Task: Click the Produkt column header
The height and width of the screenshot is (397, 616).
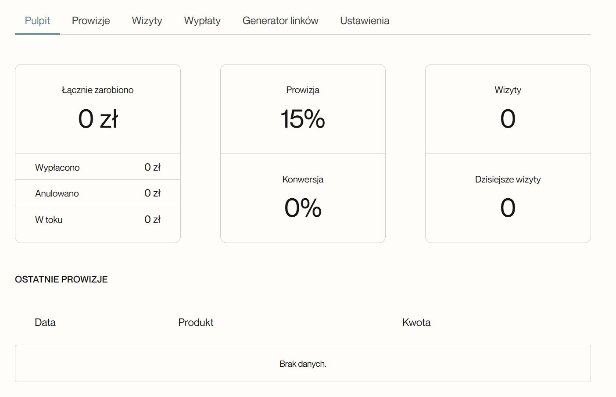Action: tap(196, 322)
